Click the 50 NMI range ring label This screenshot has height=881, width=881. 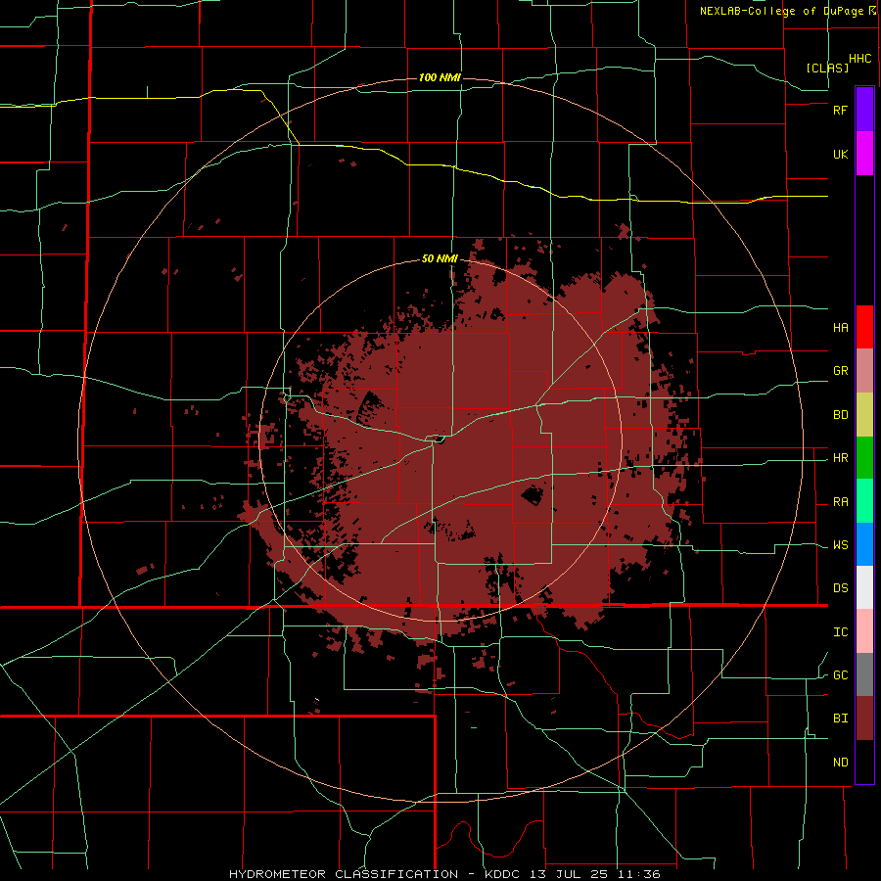coord(440,259)
